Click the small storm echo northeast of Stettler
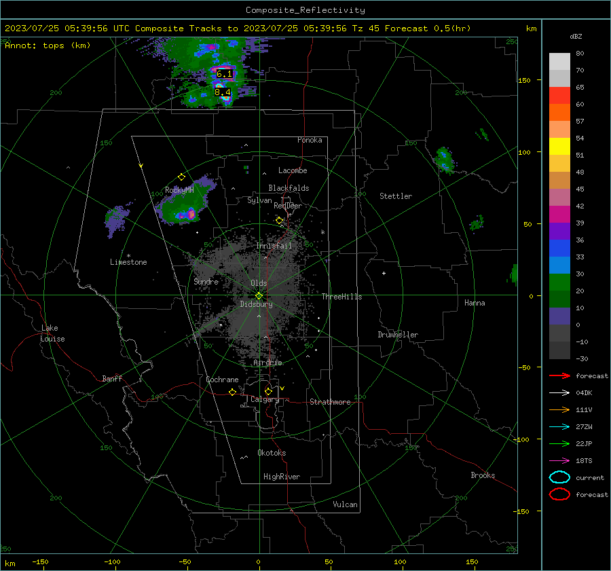The width and height of the screenshot is (611, 571). click(x=444, y=160)
